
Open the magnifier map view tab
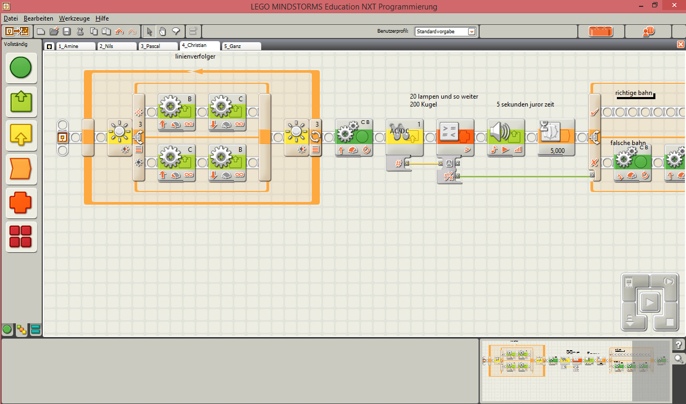tap(679, 359)
